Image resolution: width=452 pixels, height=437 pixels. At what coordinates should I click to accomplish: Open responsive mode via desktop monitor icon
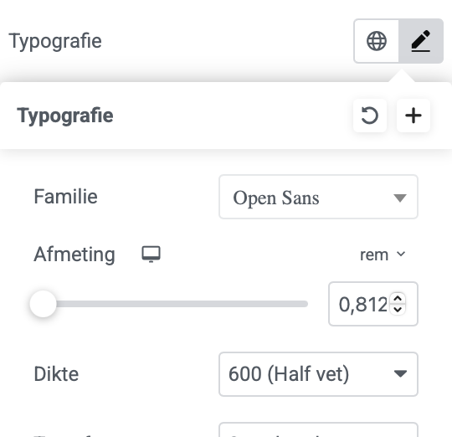151,254
